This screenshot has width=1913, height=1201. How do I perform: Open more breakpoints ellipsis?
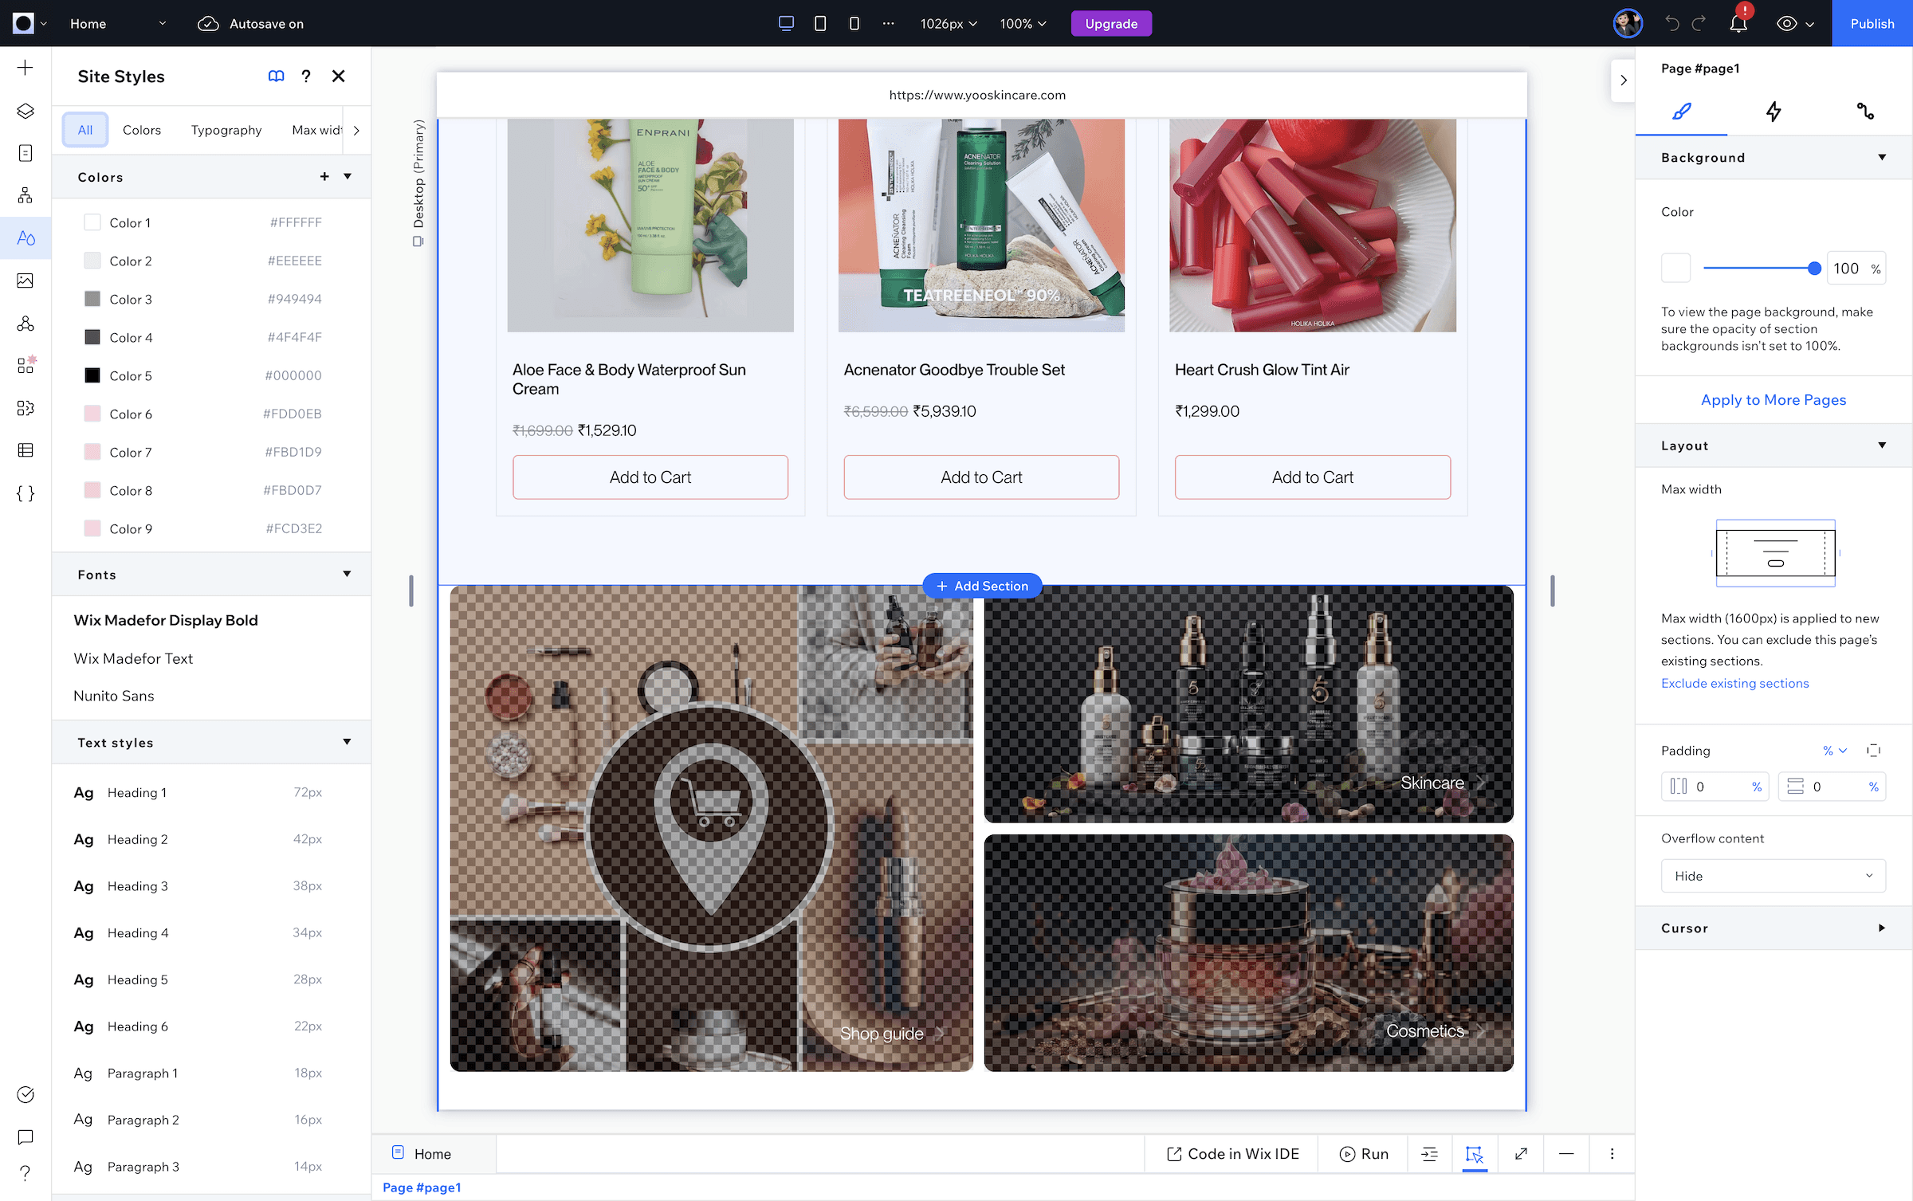pos(888,23)
